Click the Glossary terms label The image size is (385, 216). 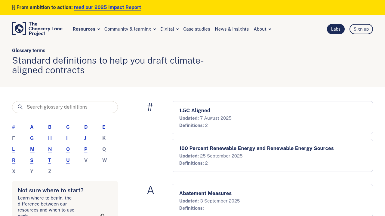[29, 51]
